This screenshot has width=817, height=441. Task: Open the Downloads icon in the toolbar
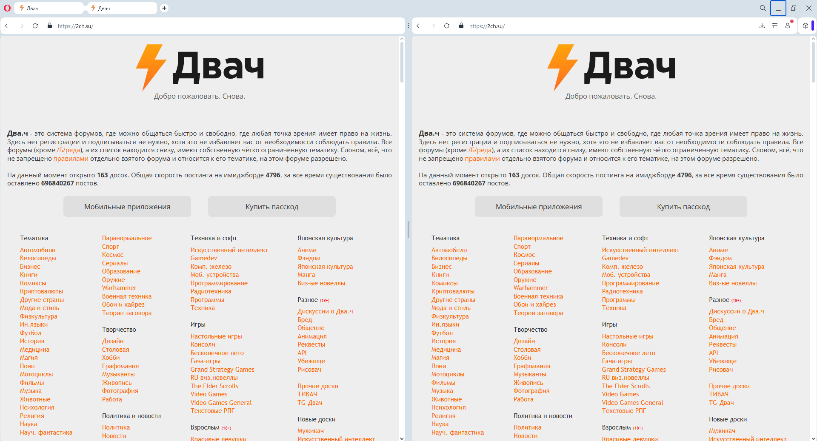[762, 26]
